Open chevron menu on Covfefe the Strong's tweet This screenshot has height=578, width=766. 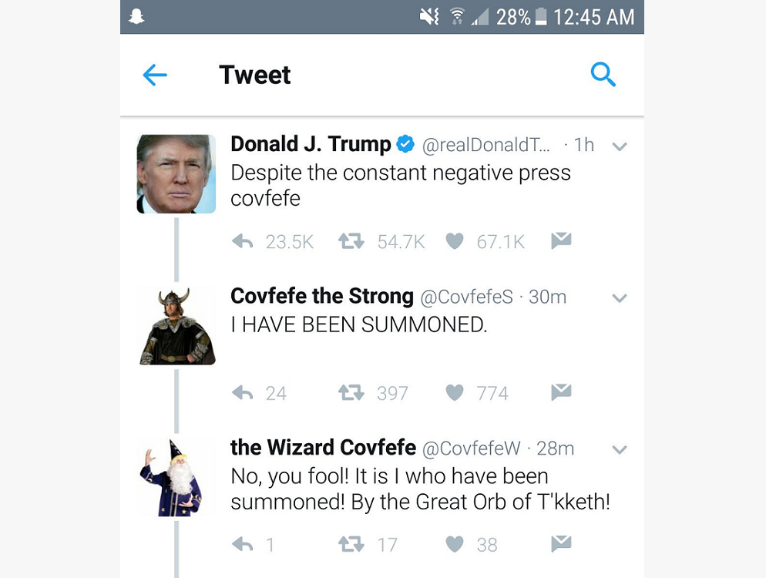coord(619,298)
